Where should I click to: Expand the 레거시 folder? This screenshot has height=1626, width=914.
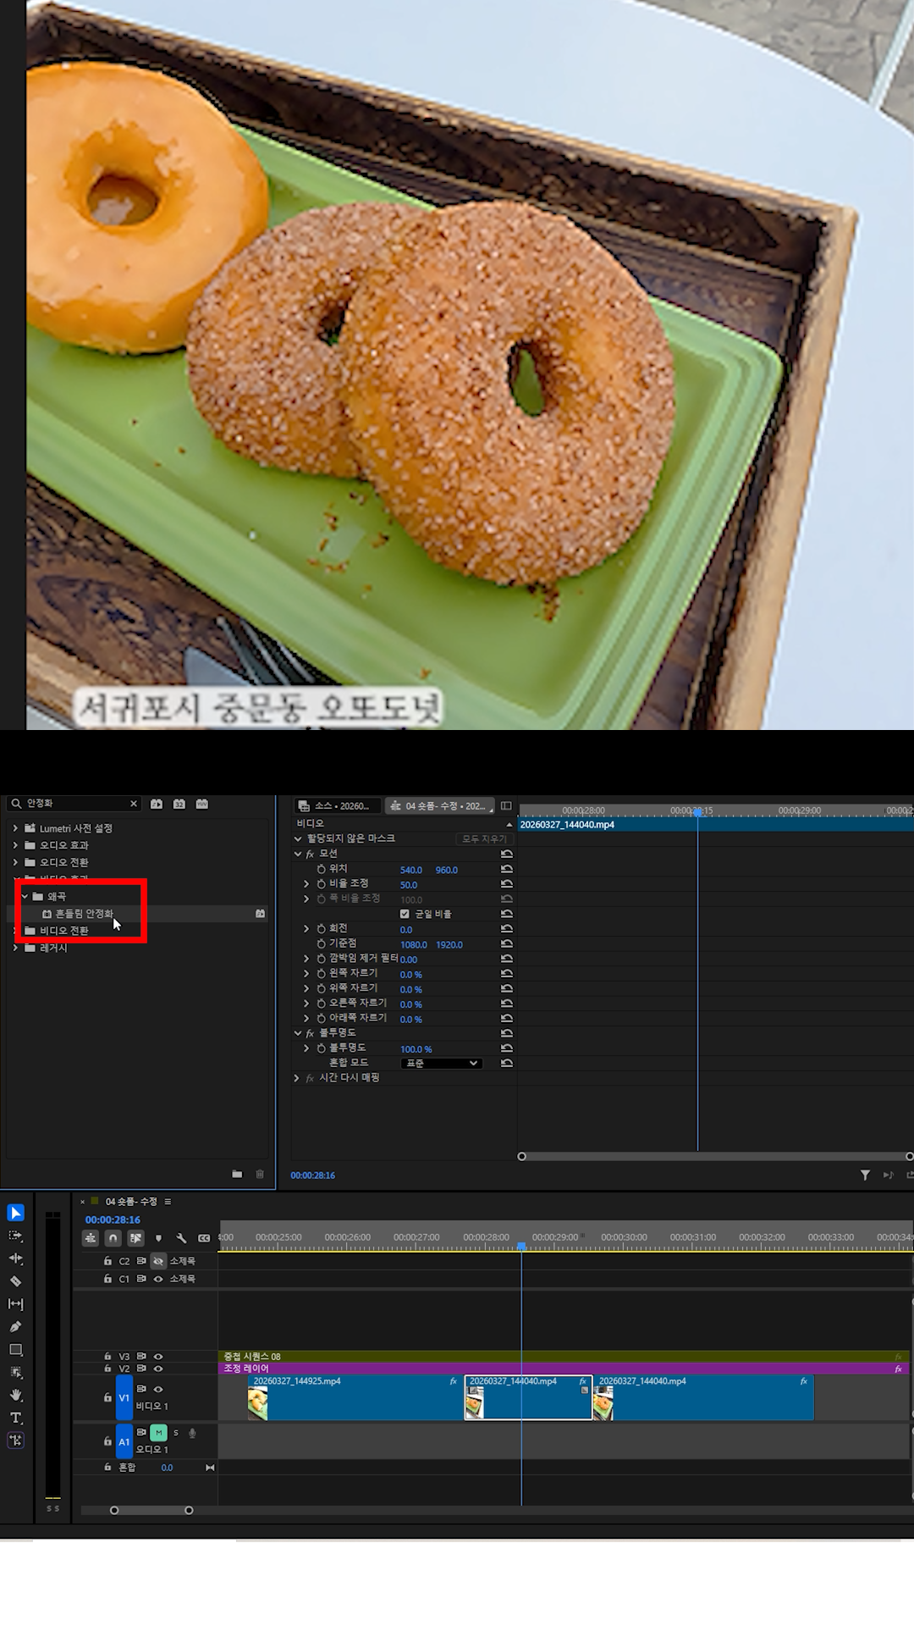[15, 948]
